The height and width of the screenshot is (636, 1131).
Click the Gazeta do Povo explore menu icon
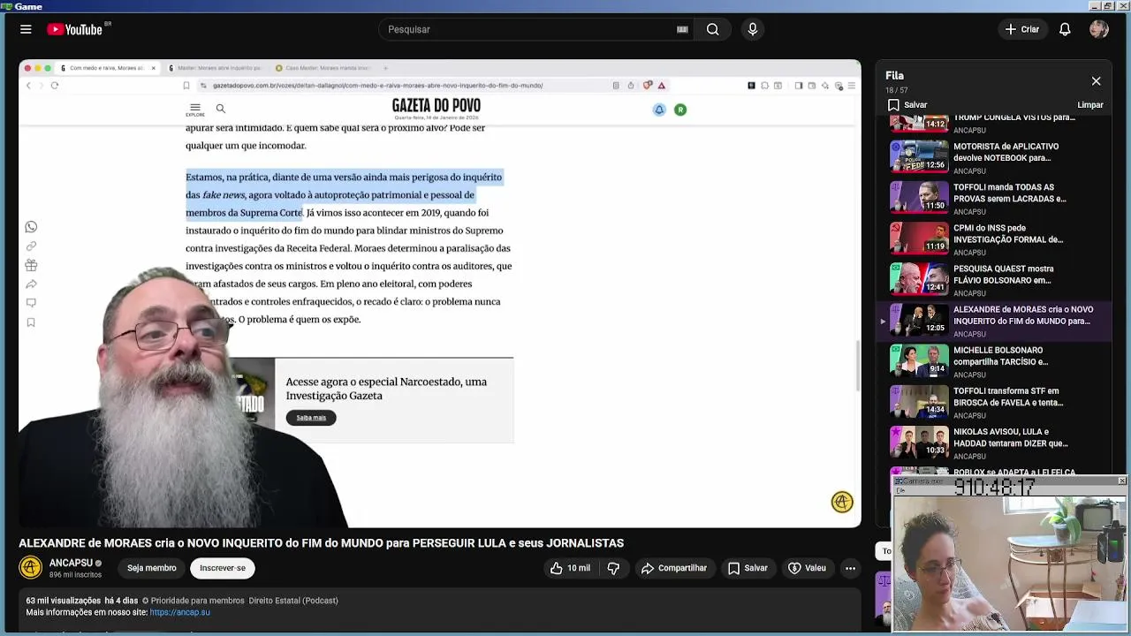[x=195, y=110]
